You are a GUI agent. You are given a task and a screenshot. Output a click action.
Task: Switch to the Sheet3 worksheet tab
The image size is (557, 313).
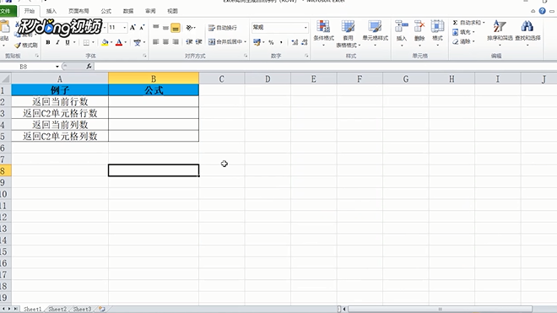pos(82,309)
